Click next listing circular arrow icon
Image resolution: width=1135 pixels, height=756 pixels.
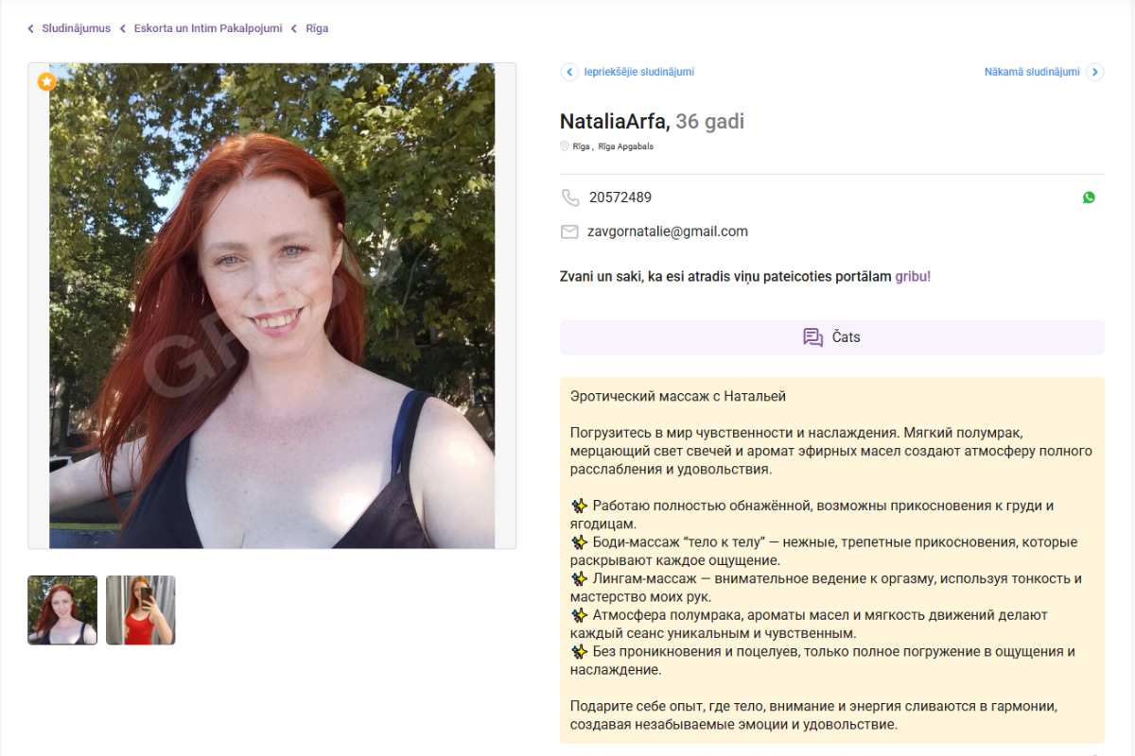click(x=1094, y=72)
